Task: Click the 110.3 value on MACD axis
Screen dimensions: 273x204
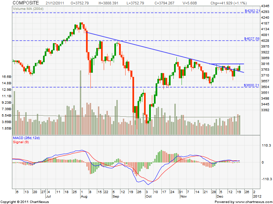Action: [x=266, y=146]
